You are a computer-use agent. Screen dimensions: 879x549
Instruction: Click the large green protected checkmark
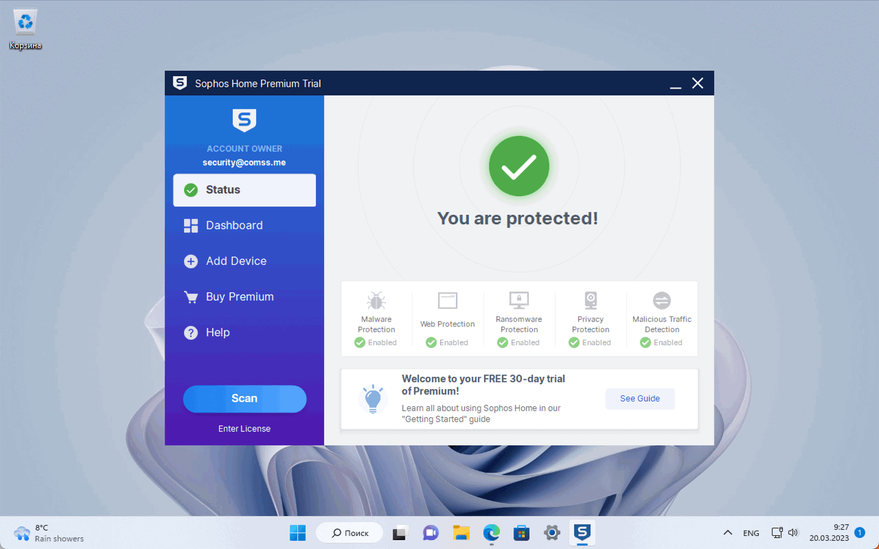[x=519, y=166]
